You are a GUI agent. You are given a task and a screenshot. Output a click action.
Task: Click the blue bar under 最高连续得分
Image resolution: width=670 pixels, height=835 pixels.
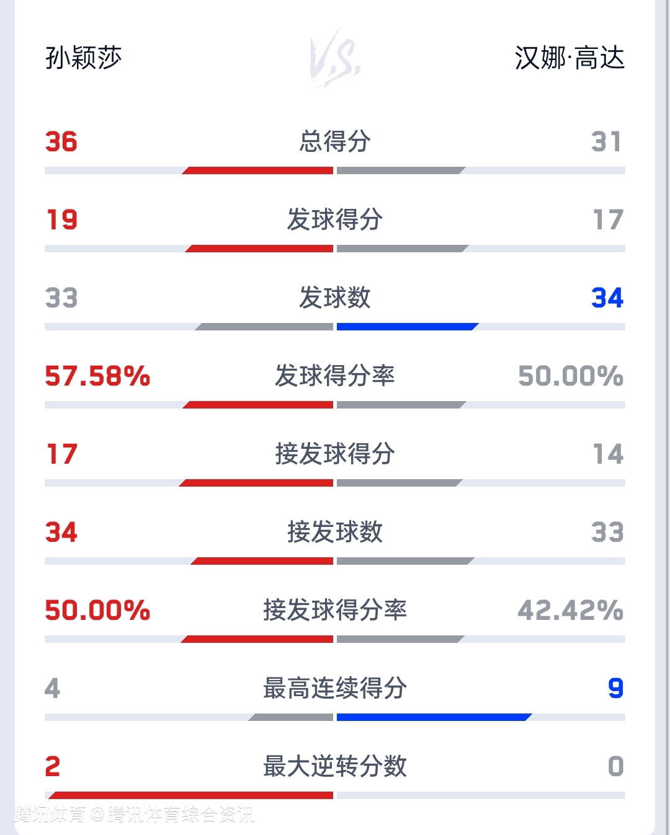pyautogui.click(x=433, y=717)
